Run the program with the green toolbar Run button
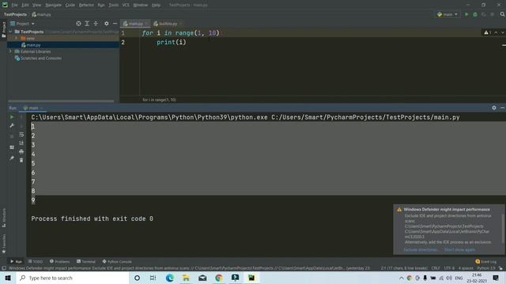The height and width of the screenshot is (284, 506). (466, 14)
